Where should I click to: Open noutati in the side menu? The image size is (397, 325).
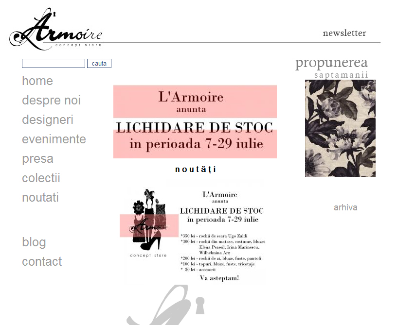click(x=40, y=198)
